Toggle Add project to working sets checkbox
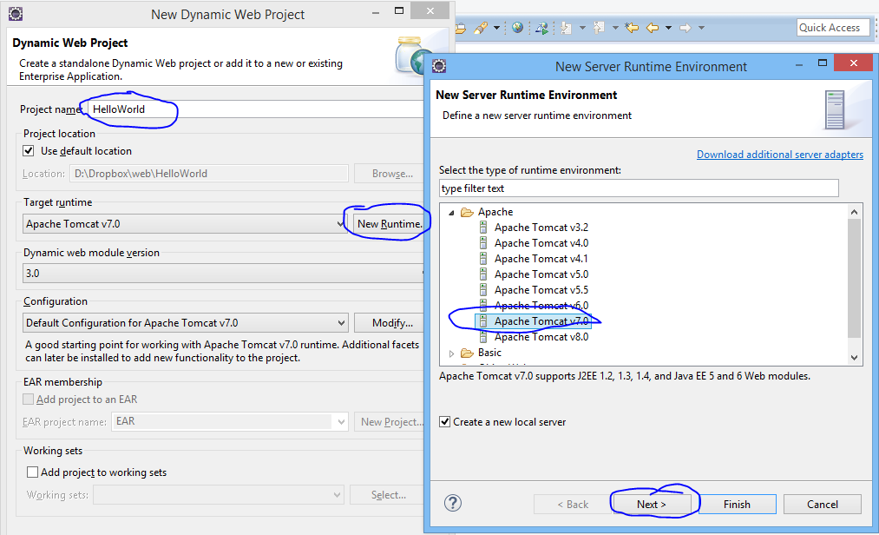879x535 pixels. [32, 472]
